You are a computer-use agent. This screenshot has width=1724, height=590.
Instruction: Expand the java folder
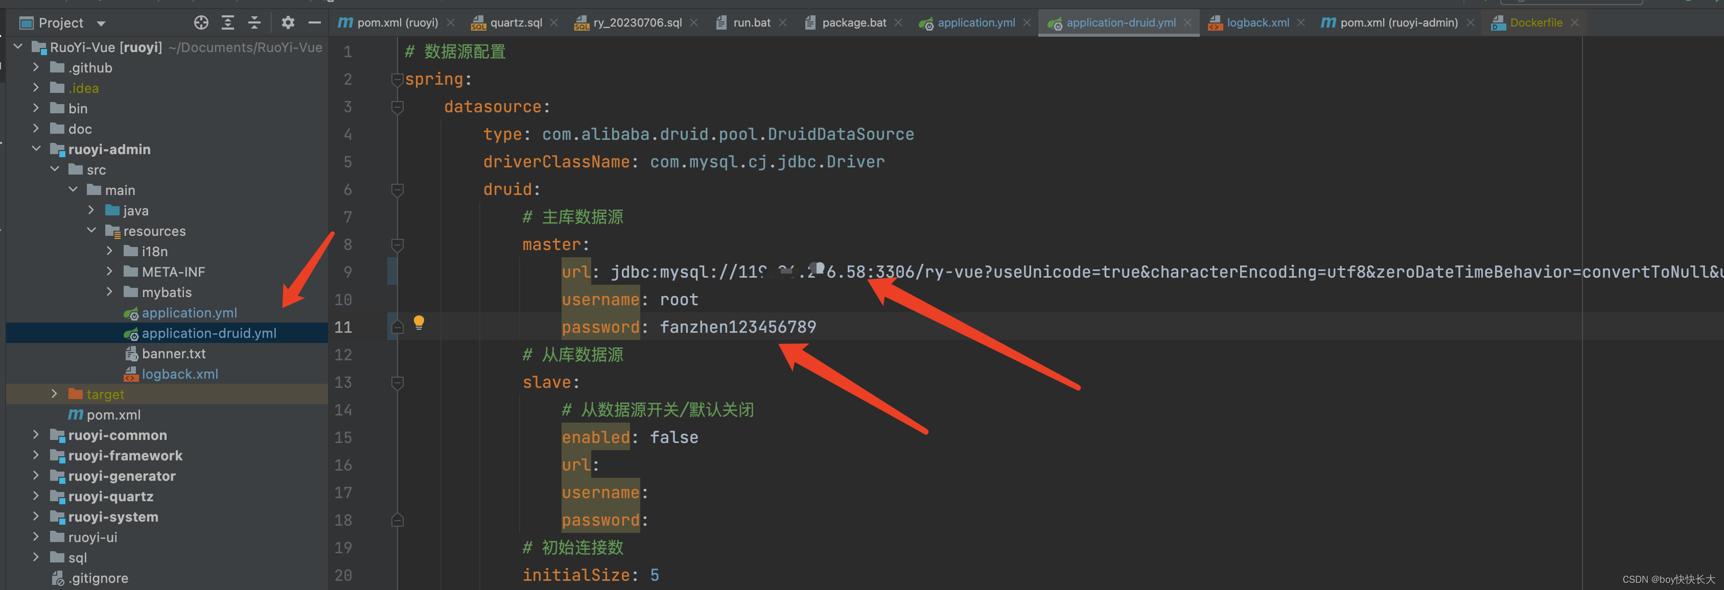point(91,210)
